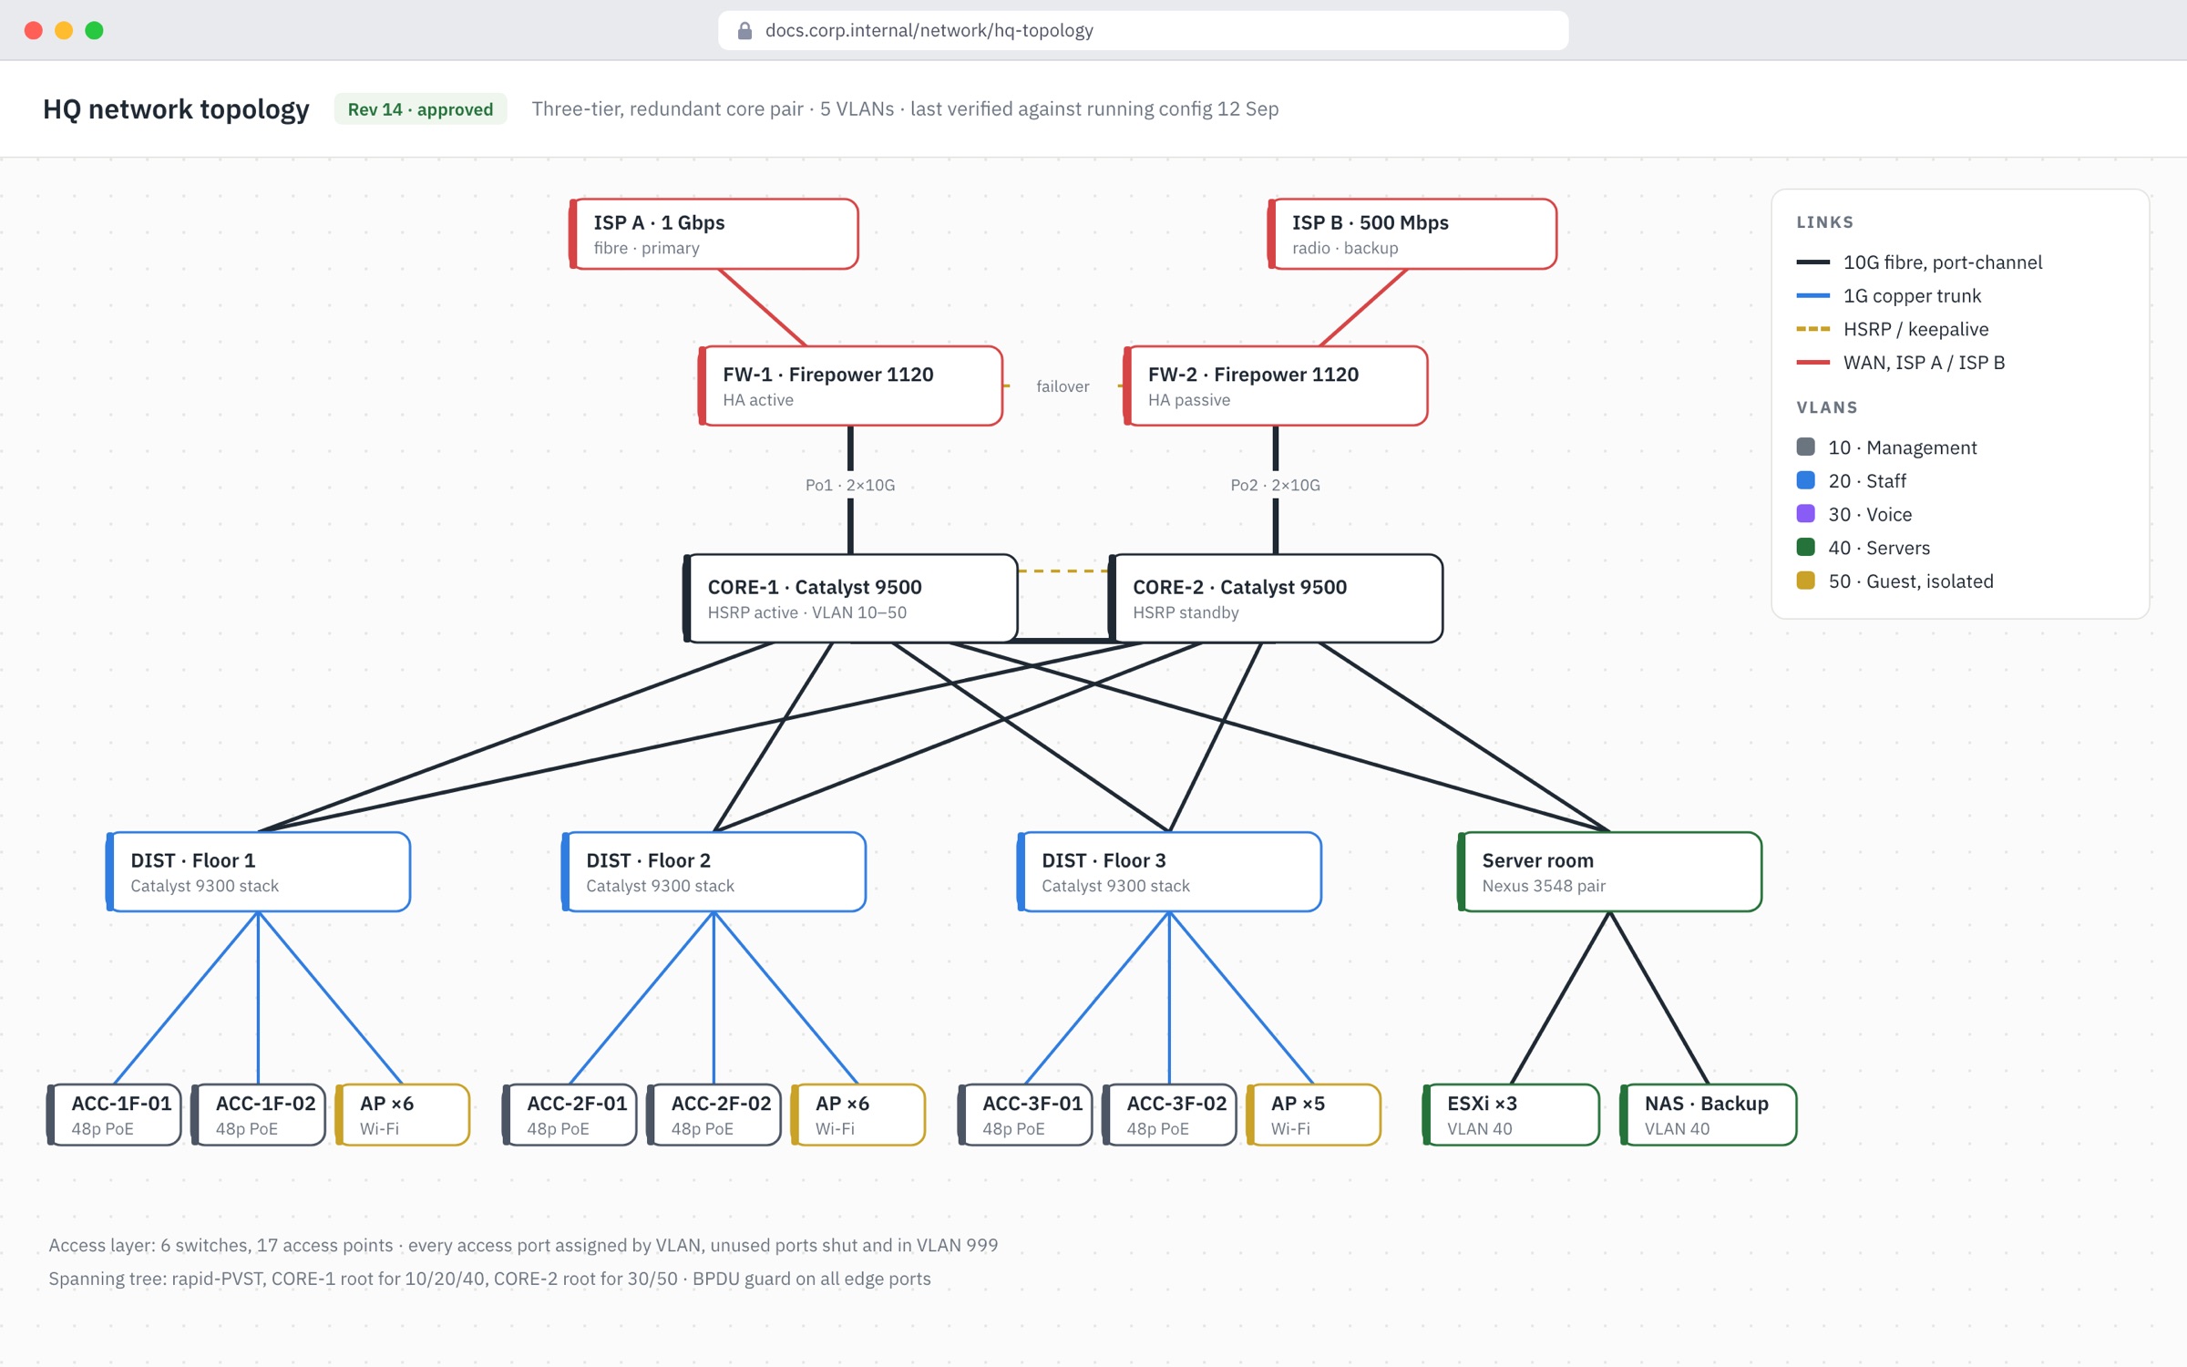Click the 'Spanning tree: rapid-PVST' note
Screen dimensions: 2187x1367
pos(489,1279)
